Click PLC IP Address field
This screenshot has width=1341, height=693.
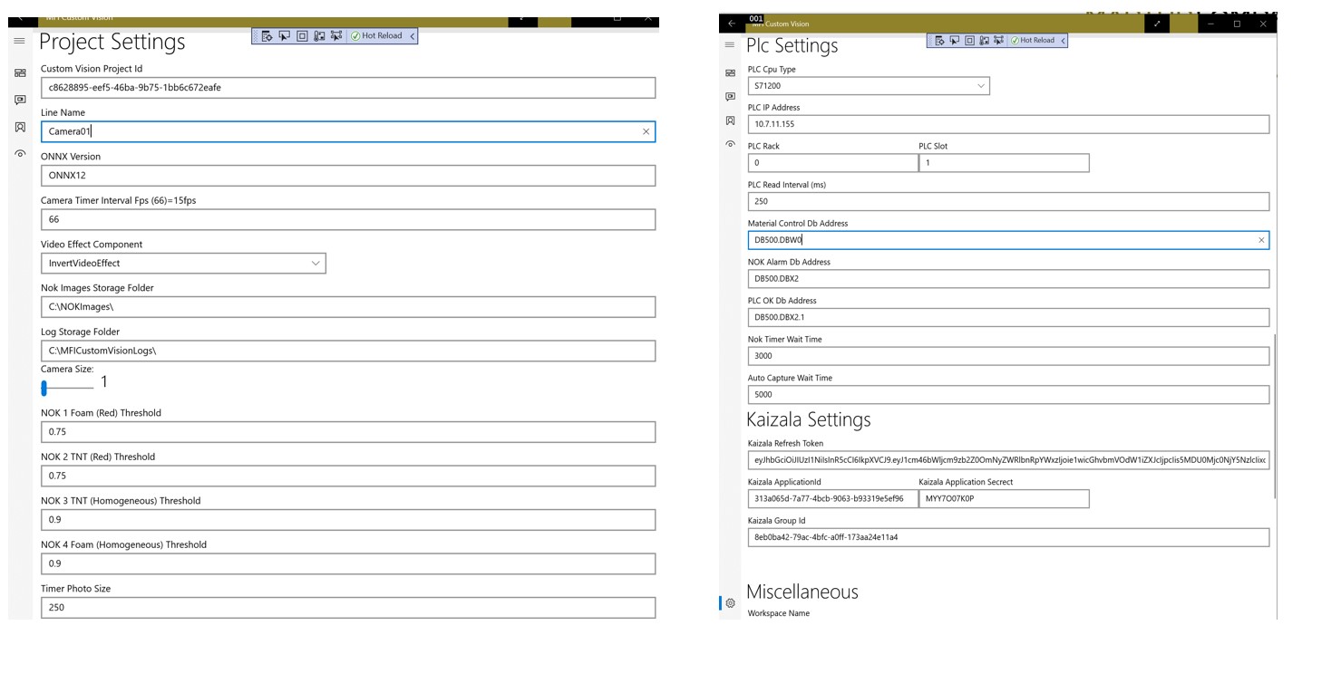(x=1008, y=124)
